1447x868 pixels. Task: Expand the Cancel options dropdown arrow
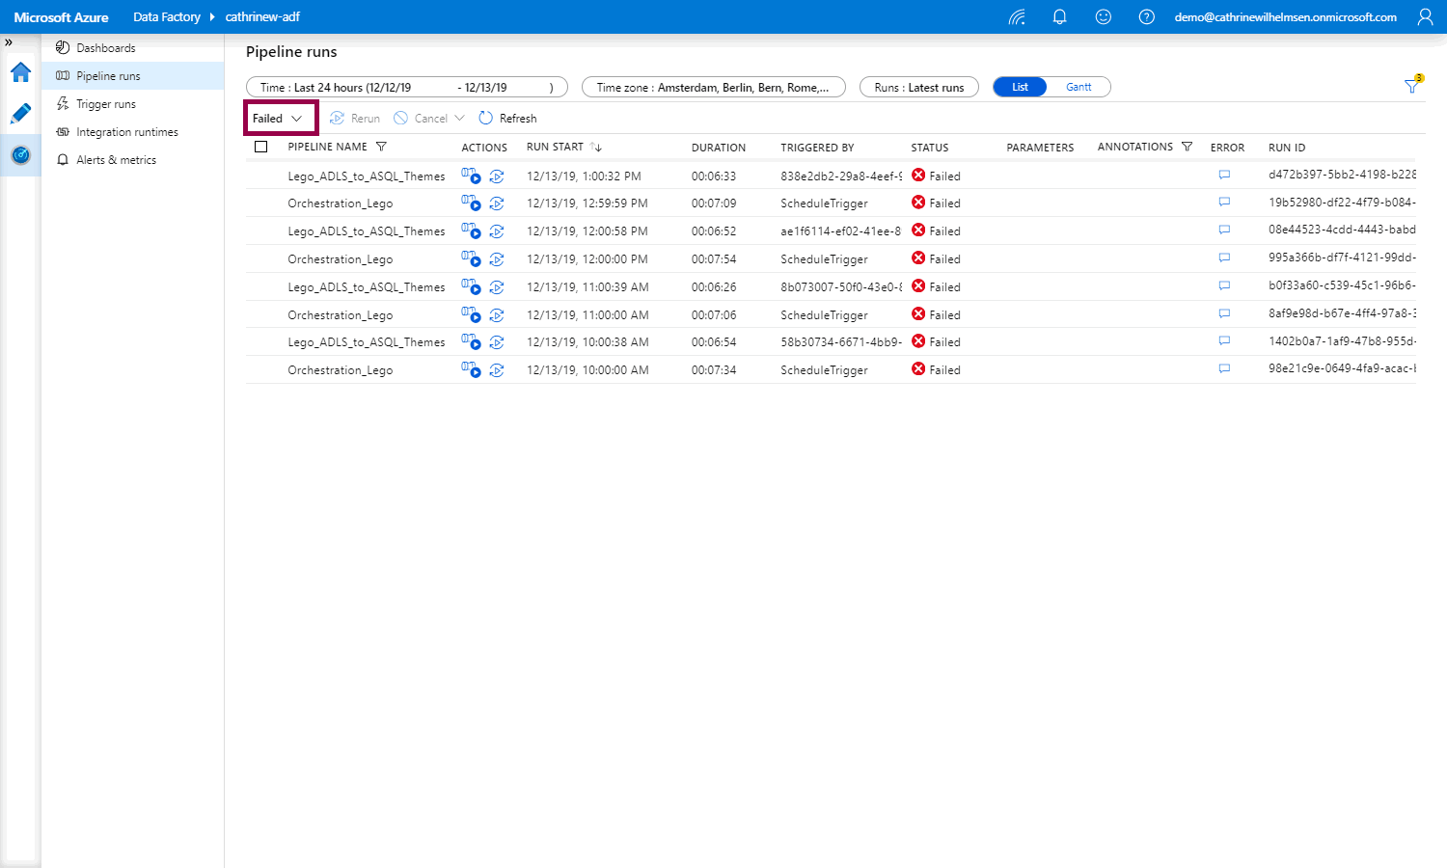pos(460,119)
